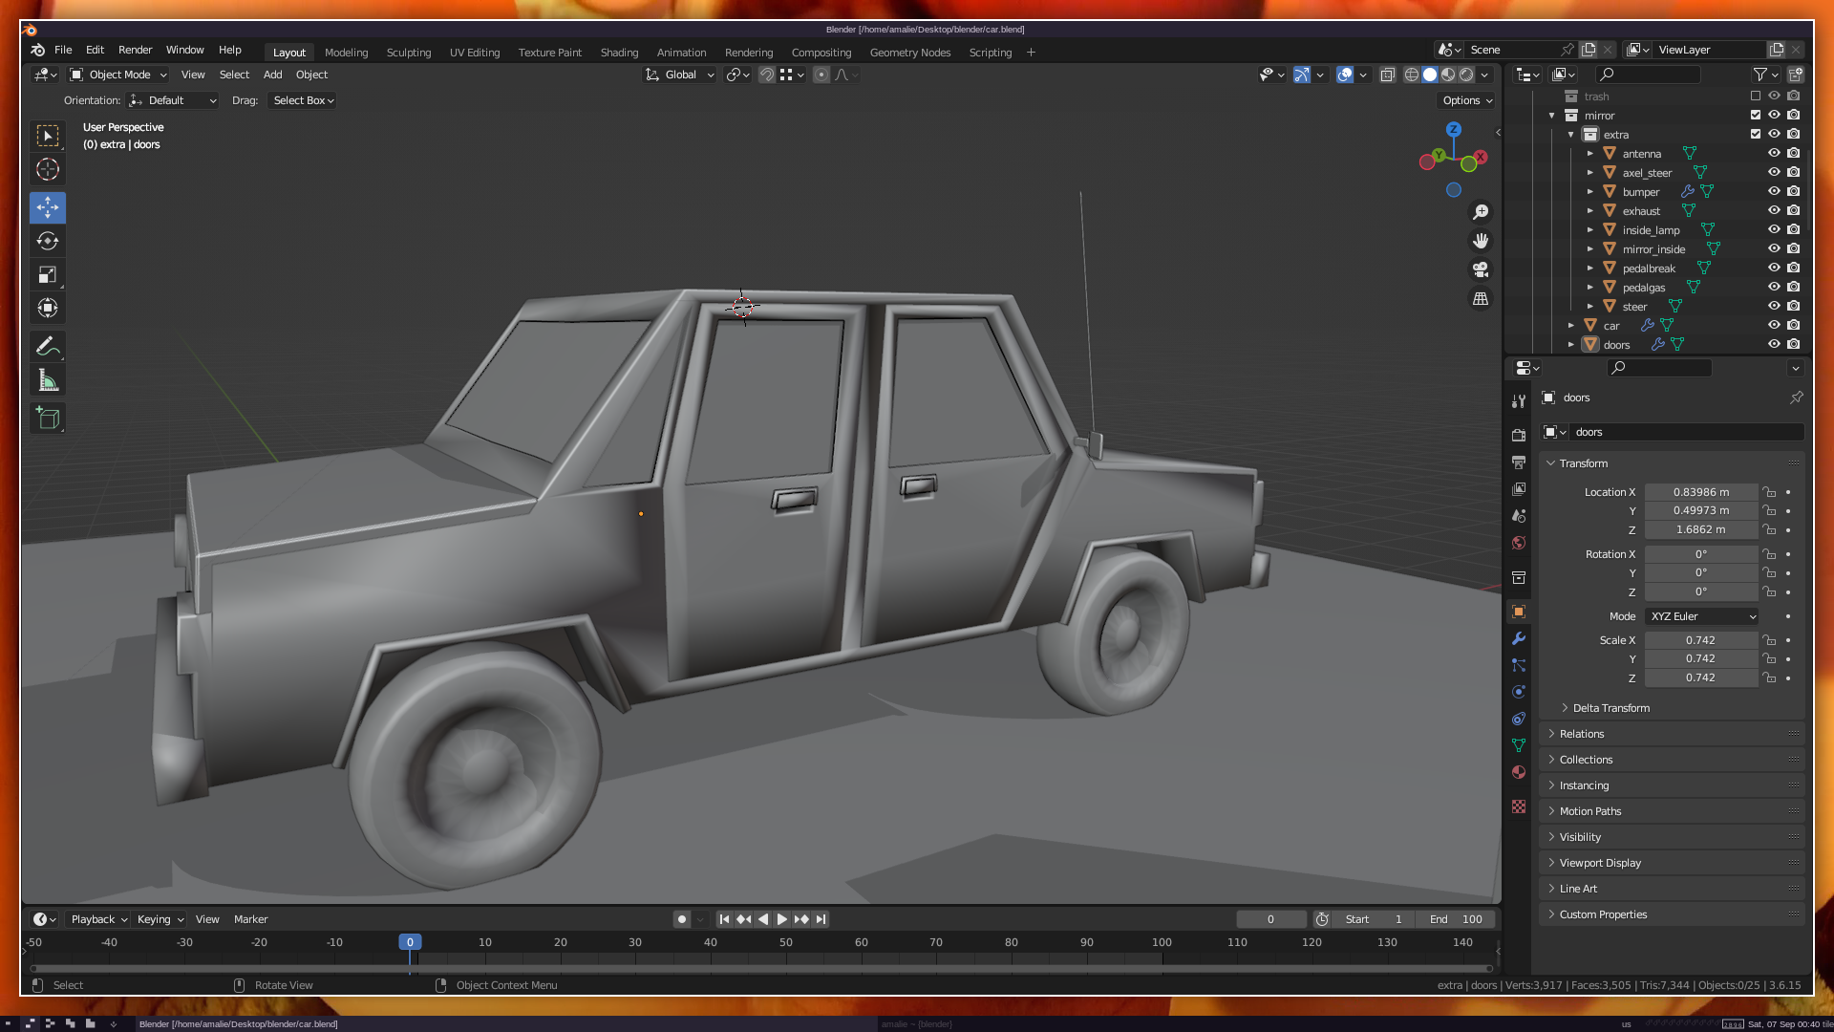Toggle the eye icon for the steer object
This screenshot has width=1834, height=1032.
(1774, 306)
